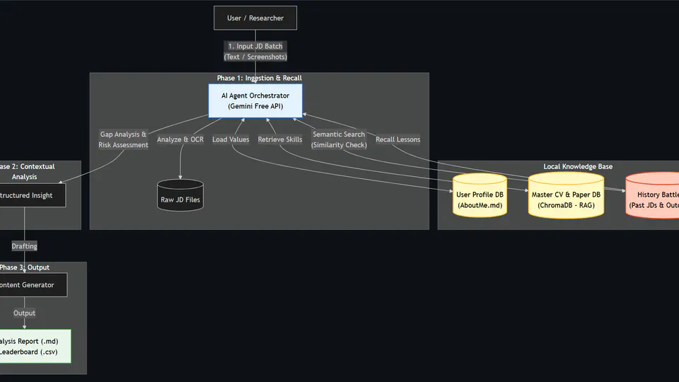Click the Output edge label

pyautogui.click(x=24, y=313)
